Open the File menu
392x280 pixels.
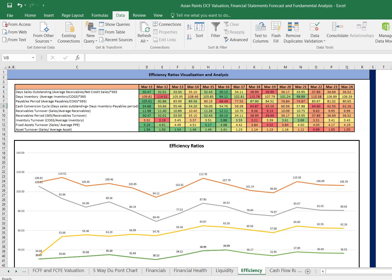tap(10, 15)
